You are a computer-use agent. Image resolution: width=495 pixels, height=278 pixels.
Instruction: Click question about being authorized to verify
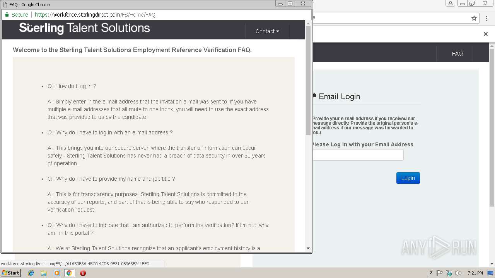[158, 229]
